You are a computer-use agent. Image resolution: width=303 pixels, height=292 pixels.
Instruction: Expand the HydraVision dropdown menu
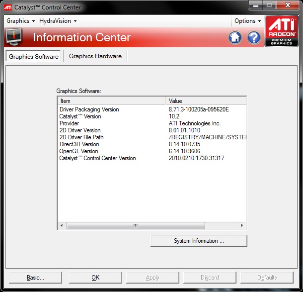pyautogui.click(x=58, y=21)
